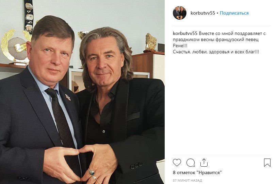Screen dimensions: 278x184
Task: Save the post with the bookmark icon
Action: point(267,163)
